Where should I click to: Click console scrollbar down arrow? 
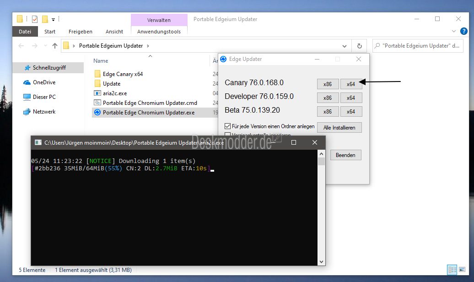tap(321, 262)
